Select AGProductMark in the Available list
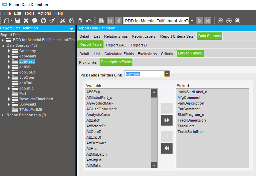256x176 pixels. tap(100, 103)
